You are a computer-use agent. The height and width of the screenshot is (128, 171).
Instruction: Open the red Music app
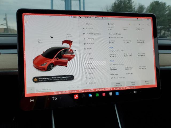(x=104, y=94)
